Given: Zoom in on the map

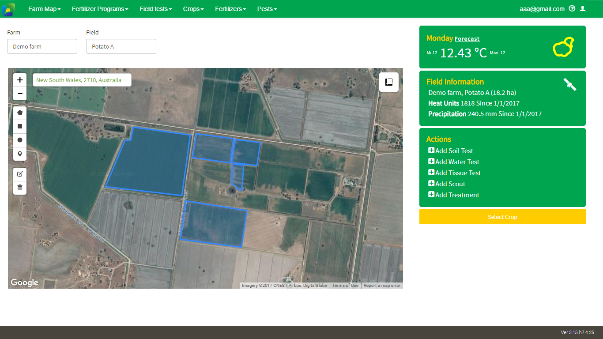Looking at the screenshot, I should (x=20, y=80).
